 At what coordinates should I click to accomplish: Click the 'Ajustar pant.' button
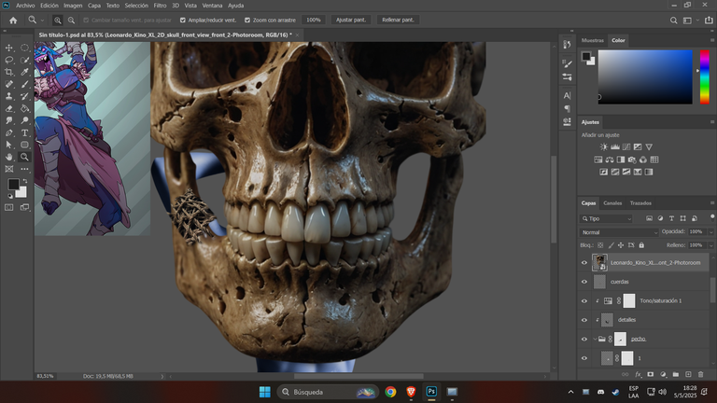351,21
